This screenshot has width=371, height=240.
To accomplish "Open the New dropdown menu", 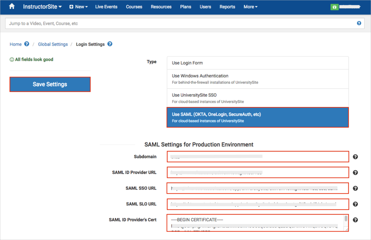I will 78,7.
